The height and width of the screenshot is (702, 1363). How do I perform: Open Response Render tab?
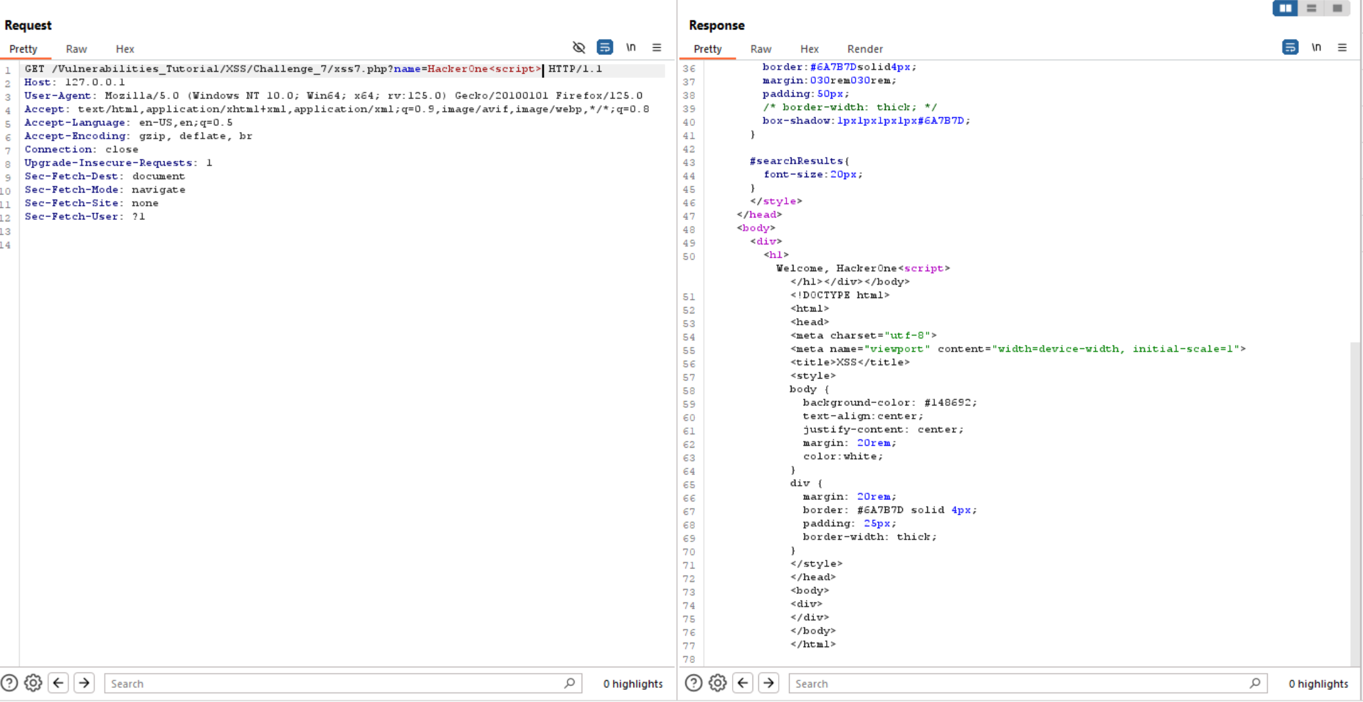pos(865,49)
